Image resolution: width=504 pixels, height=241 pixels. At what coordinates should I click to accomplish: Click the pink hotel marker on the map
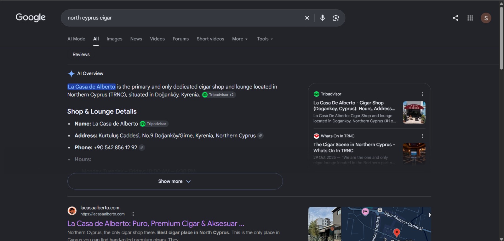click(365, 212)
